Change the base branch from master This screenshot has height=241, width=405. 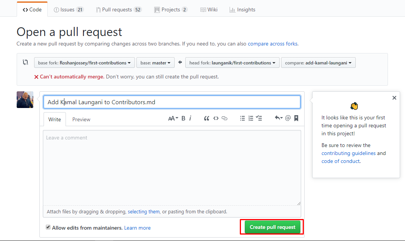tap(155, 63)
